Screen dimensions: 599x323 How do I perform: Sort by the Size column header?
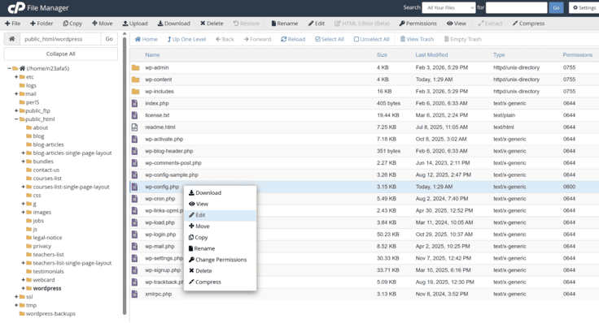(x=382, y=55)
